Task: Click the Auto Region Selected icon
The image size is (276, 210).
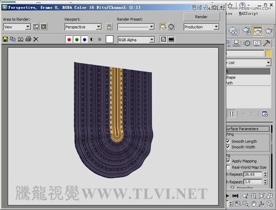Action: (x=44, y=27)
